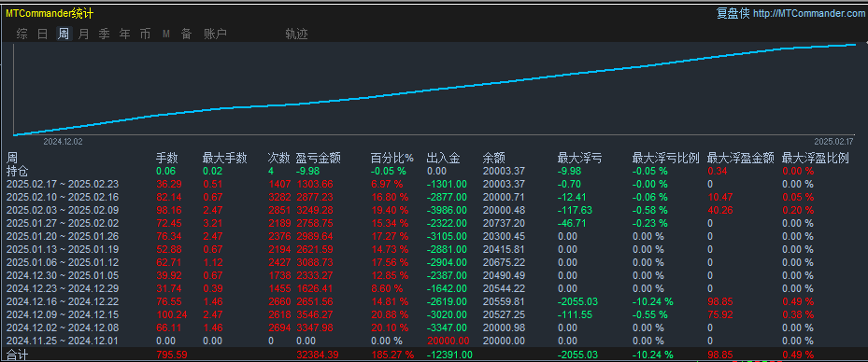Screen dimensions: 868x362
Task: Click the 次数 column header
Action: click(x=279, y=158)
